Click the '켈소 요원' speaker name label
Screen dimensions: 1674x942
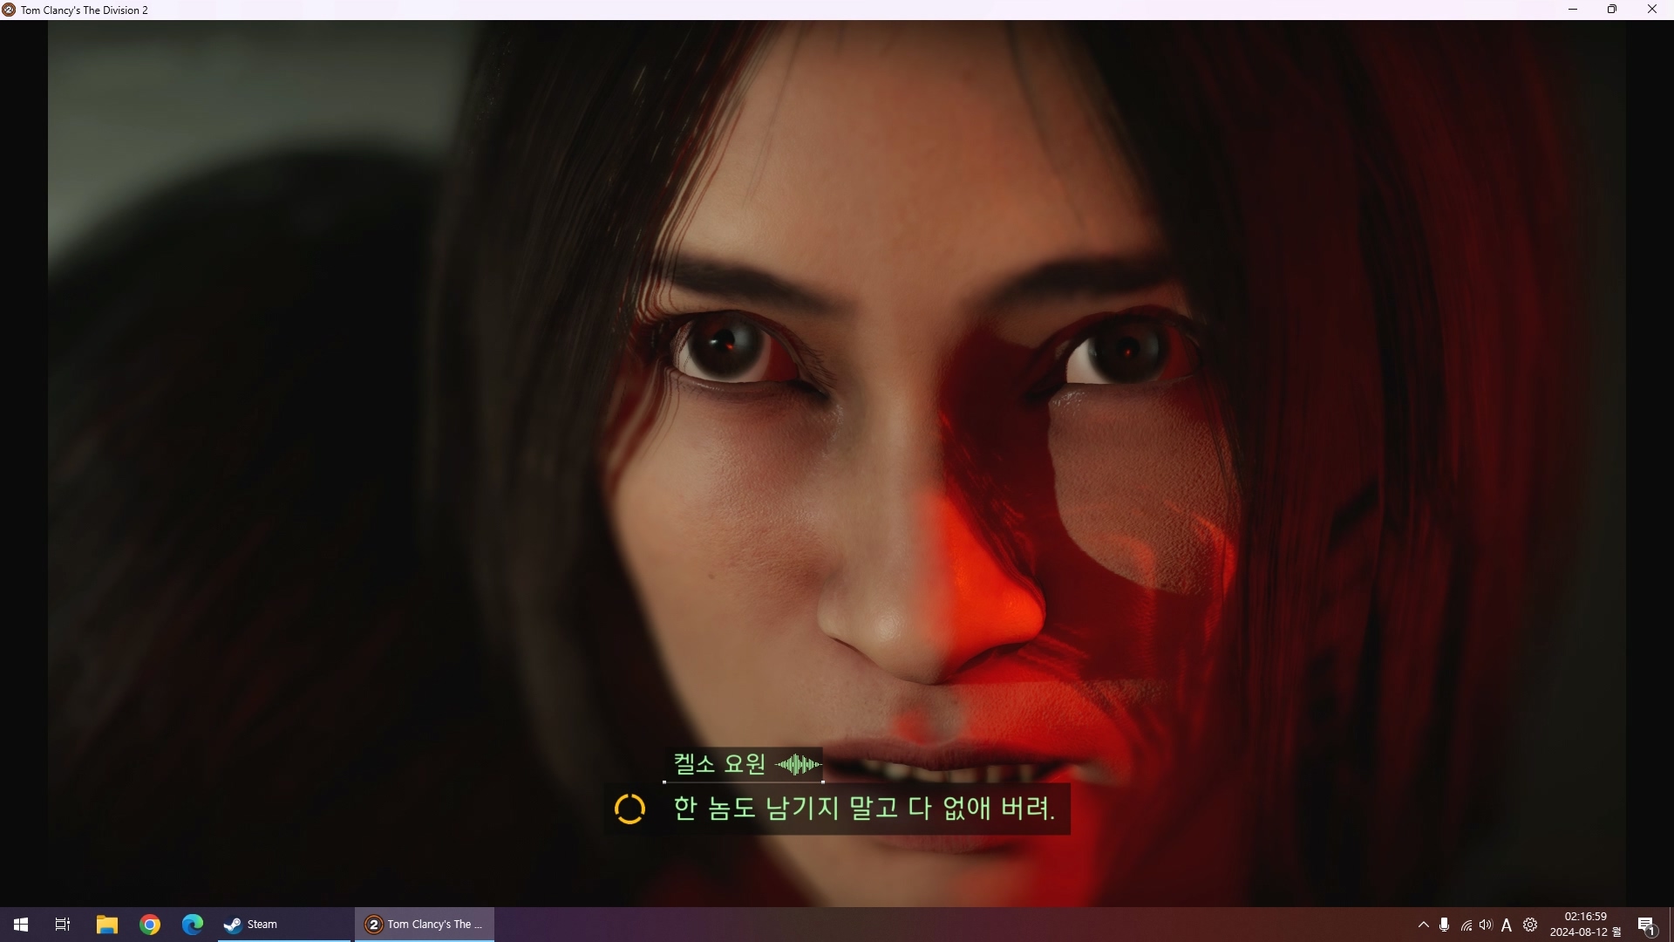coord(719,764)
